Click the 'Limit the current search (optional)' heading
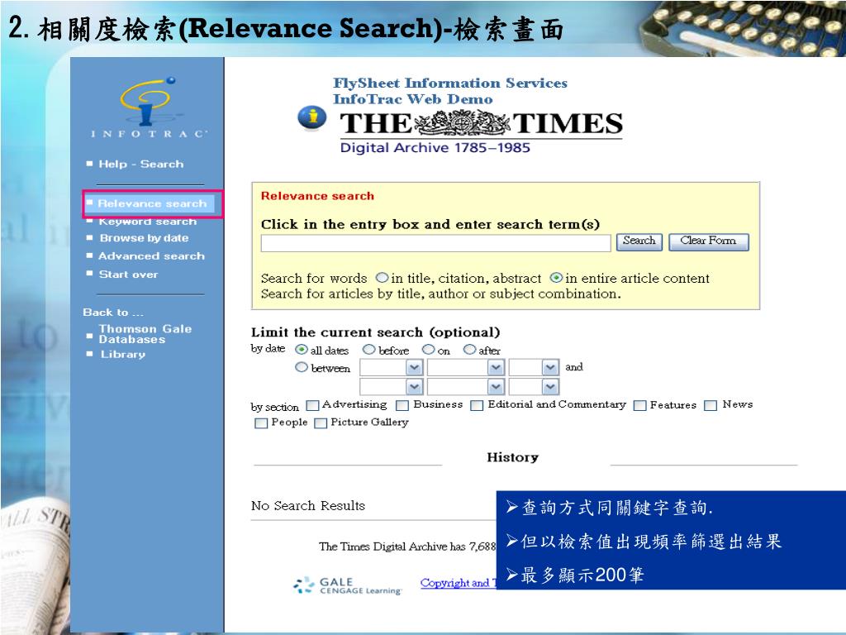The image size is (846, 635). coord(376,332)
